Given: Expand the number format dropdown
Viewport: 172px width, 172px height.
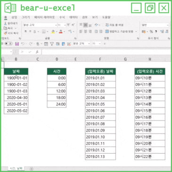Looking at the screenshot, I should pos(168,25).
